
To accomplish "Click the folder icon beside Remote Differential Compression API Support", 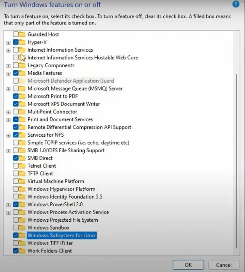I will (x=22, y=127).
